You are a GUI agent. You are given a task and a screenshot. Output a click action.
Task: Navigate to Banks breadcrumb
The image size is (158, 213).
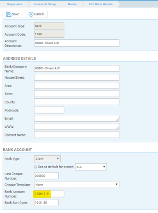pos(72,4)
